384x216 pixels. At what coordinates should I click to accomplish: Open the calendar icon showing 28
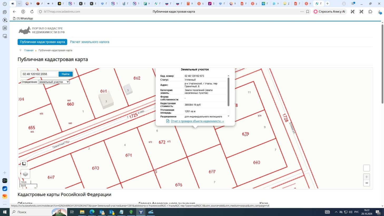point(5,28)
